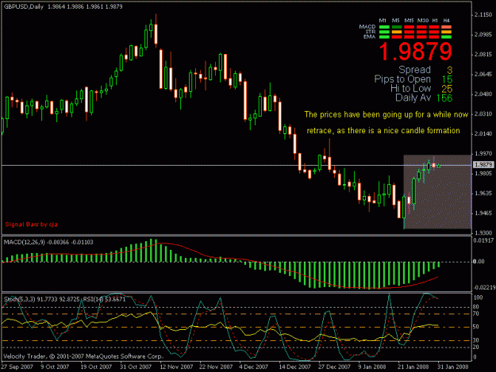496x372 pixels.
Task: Click the 1.9300 price axis label
Action: click(483, 232)
